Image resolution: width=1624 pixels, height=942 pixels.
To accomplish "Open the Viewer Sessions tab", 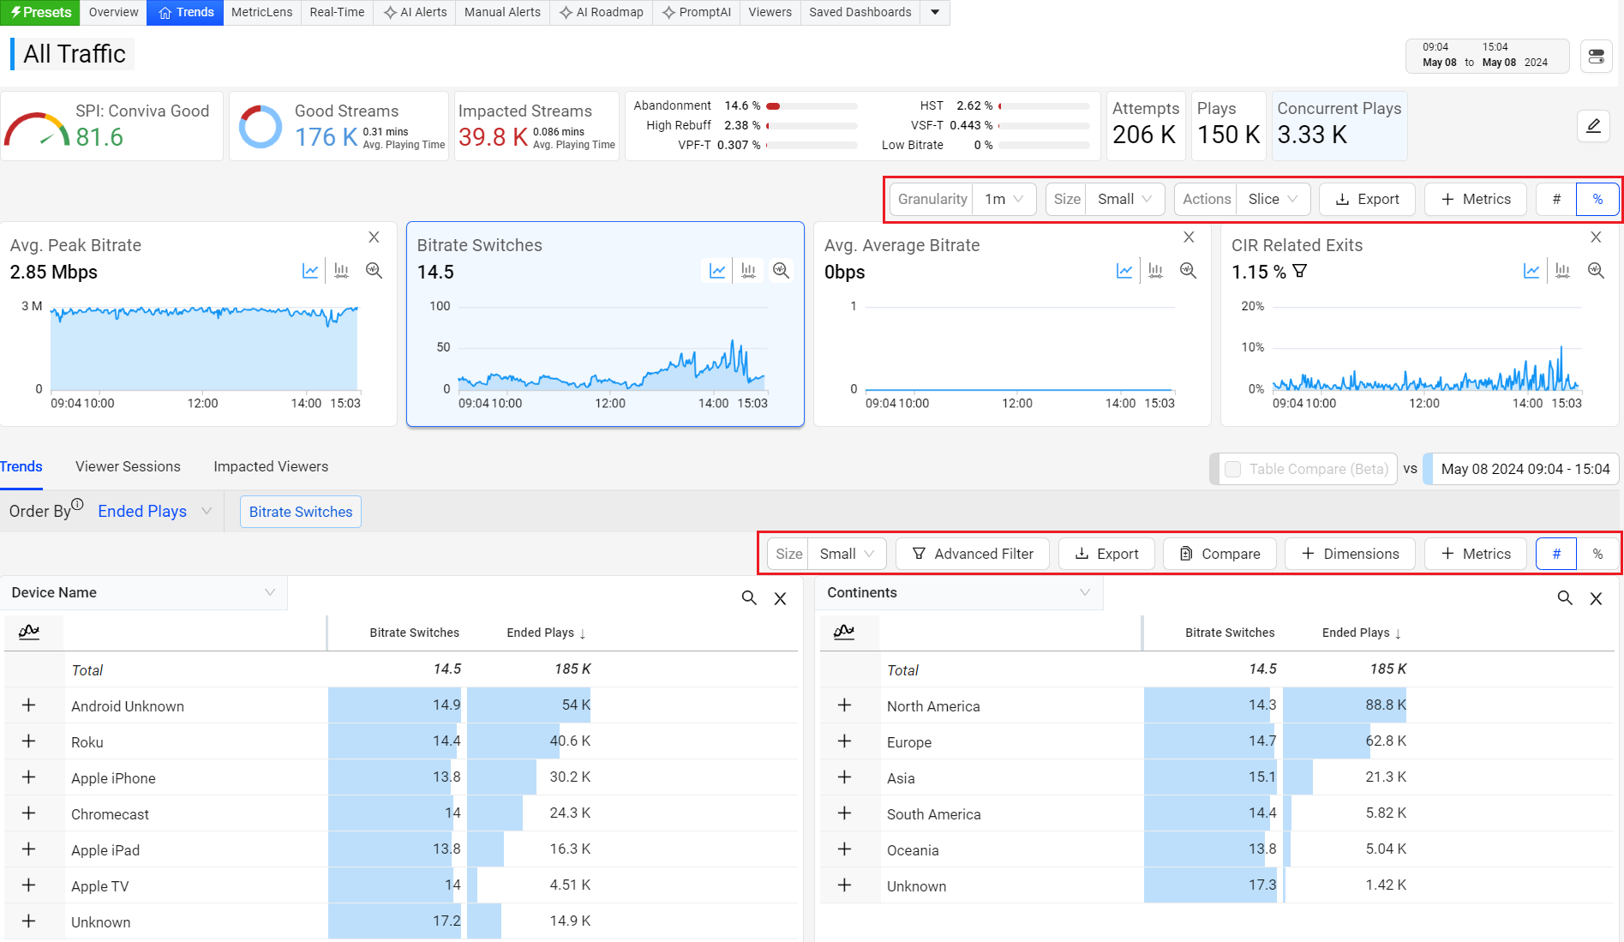I will (x=128, y=466).
